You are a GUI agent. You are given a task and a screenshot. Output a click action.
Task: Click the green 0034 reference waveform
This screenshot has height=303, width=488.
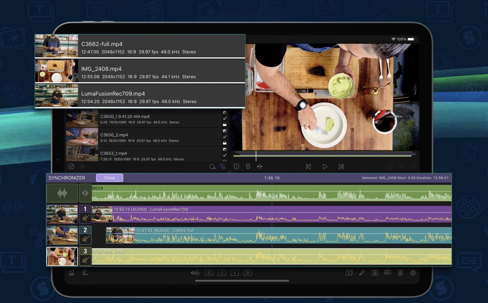[x=272, y=193]
